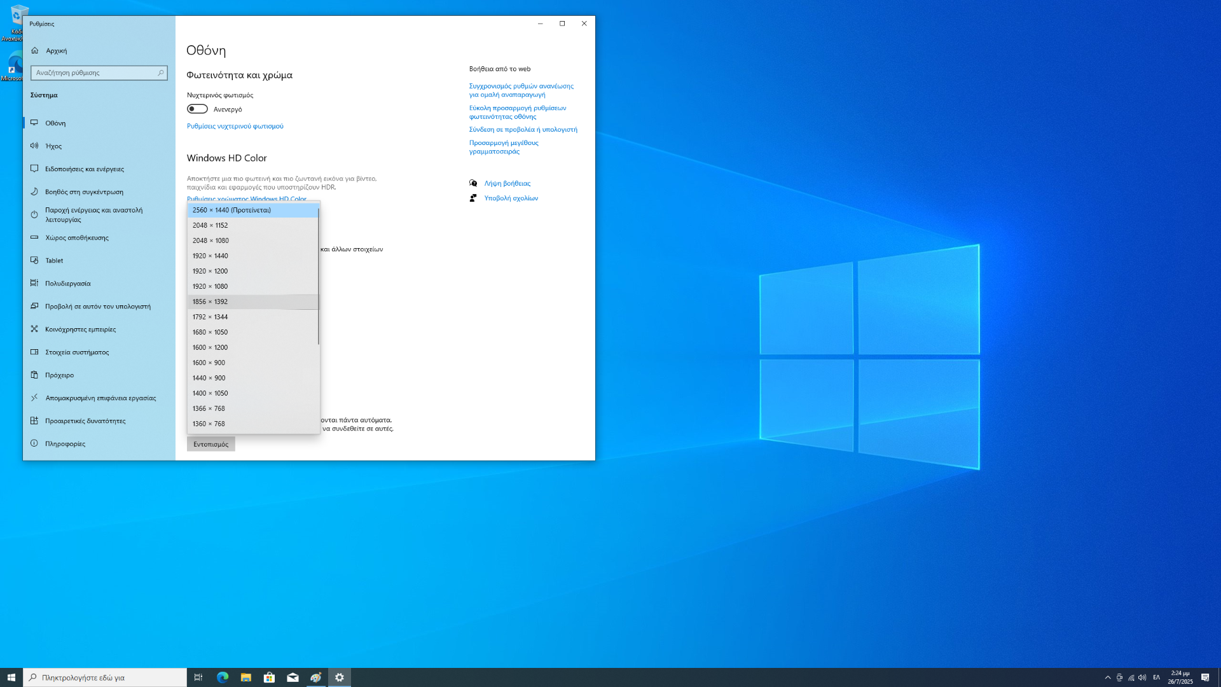1221x687 pixels.
Task: Open Προσαρμογή μεγέθους γραμματοσειράς link
Action: point(504,148)
